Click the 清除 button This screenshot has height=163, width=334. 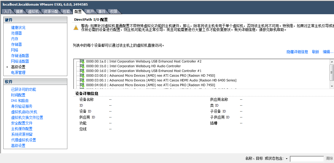pos(329,159)
